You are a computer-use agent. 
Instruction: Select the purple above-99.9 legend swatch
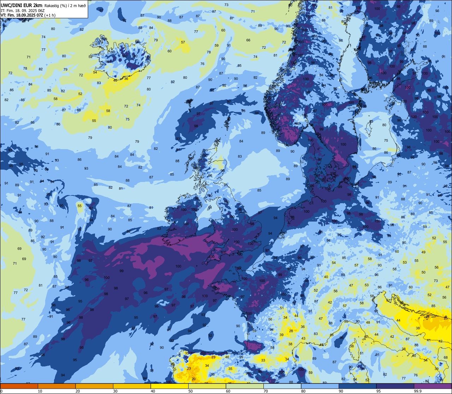tap(433, 386)
